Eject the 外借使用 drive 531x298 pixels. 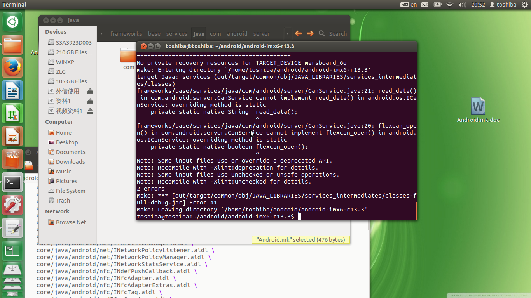[90, 91]
